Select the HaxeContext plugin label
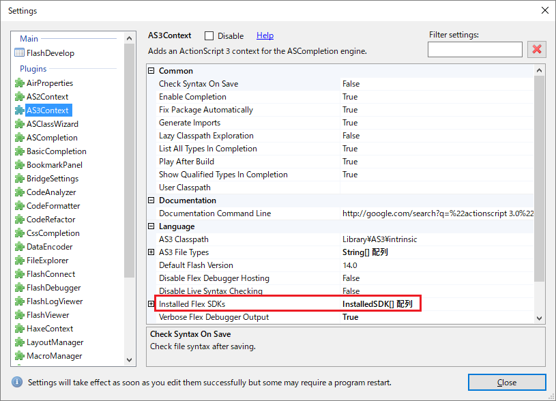Image resolution: width=556 pixels, height=401 pixels. point(50,329)
